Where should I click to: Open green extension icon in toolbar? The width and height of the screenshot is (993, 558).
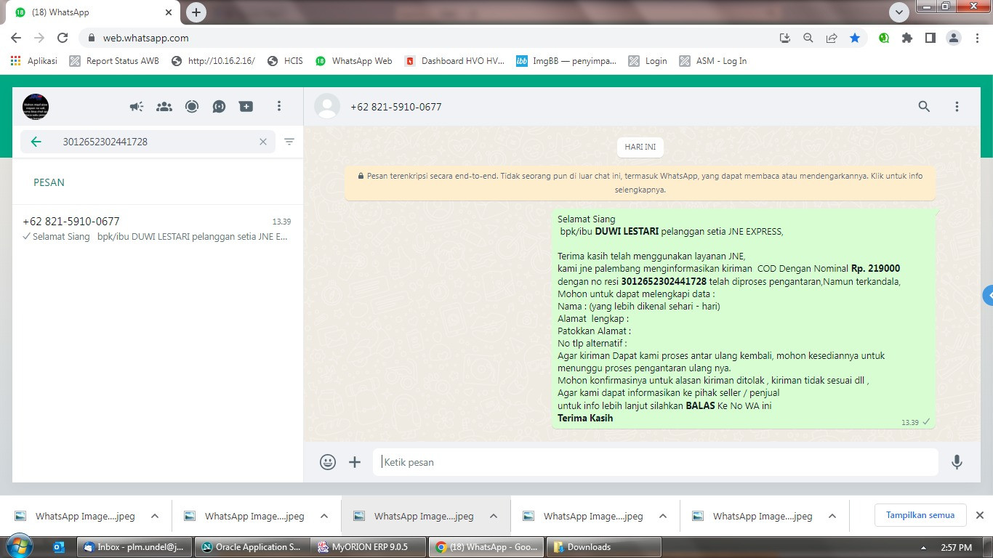[x=884, y=38]
